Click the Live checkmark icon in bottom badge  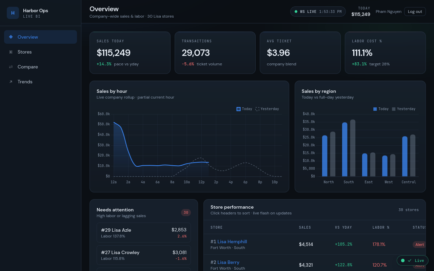click(x=410, y=260)
